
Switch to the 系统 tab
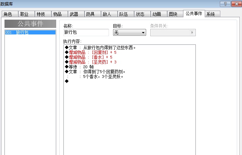212,14
